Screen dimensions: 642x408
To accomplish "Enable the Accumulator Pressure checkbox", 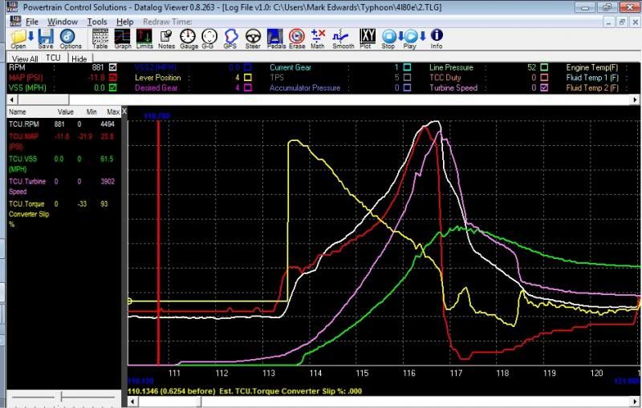I will click(407, 87).
